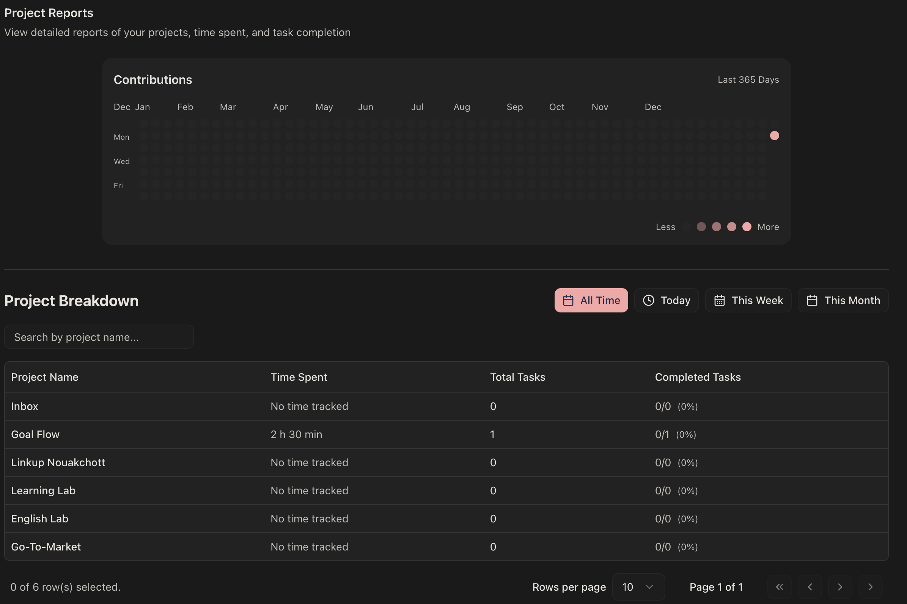Go to first page double-chevron icon
The image size is (907, 604).
779,587
